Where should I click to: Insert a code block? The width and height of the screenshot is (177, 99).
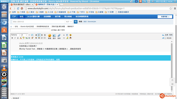64,38
